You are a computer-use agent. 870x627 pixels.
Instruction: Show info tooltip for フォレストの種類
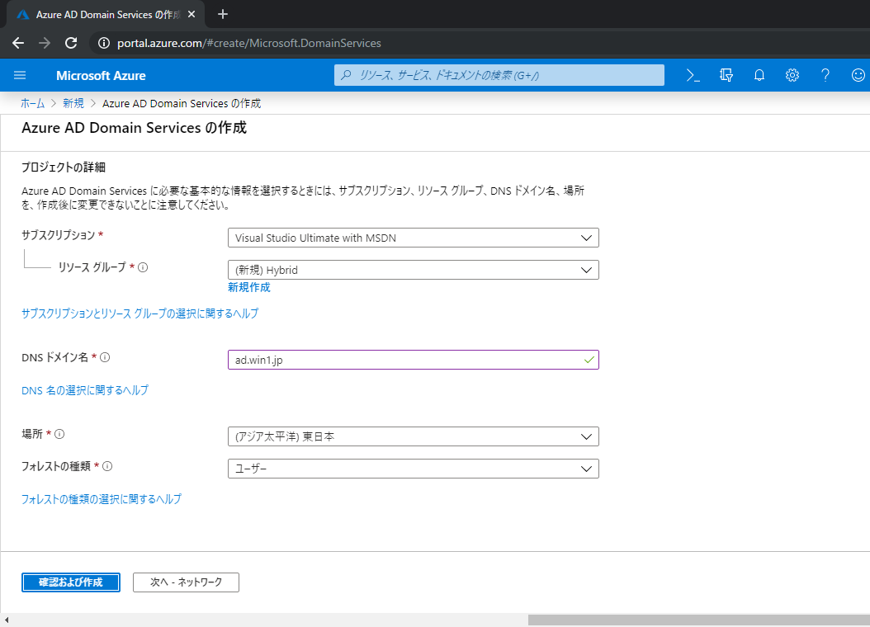[107, 466]
